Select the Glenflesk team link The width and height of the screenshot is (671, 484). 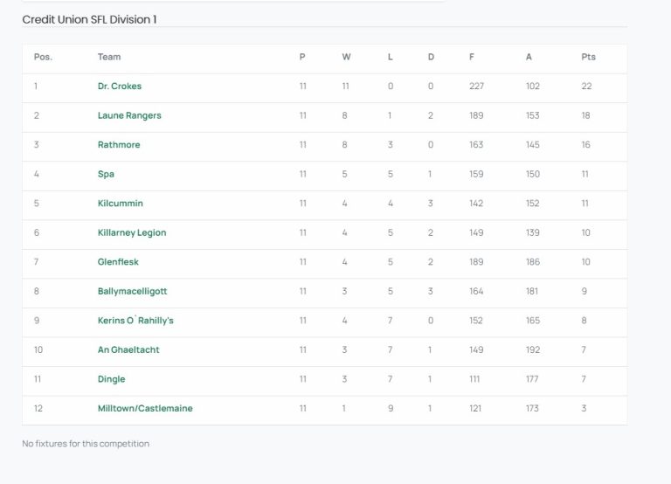pyautogui.click(x=118, y=262)
